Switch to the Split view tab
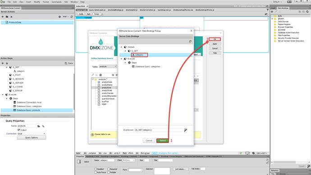 [88, 14]
